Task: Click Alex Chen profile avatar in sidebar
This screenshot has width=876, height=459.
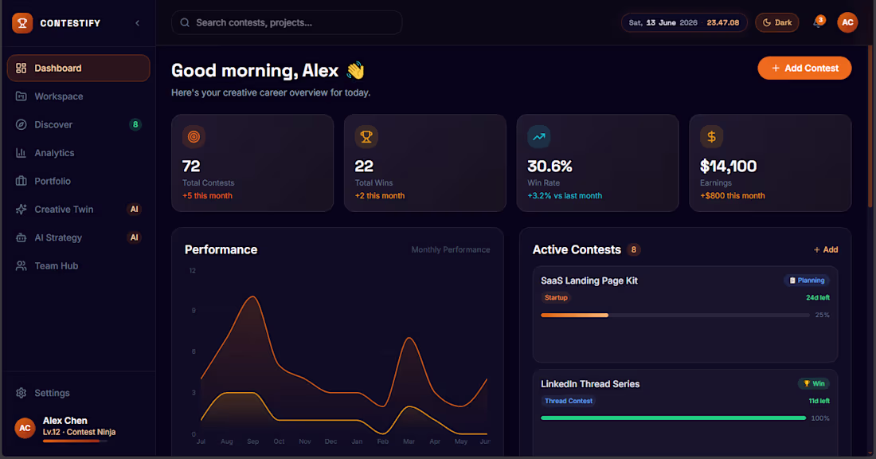Action: [25, 428]
